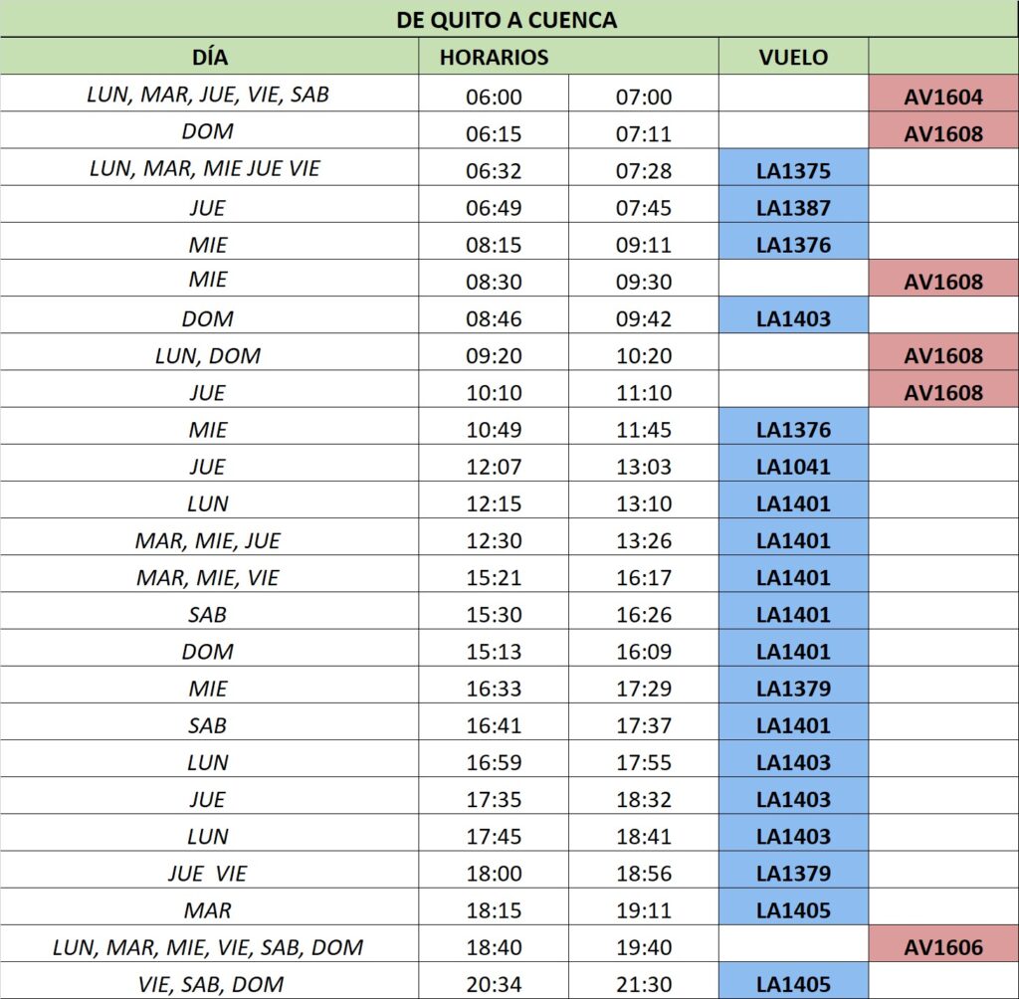Select the blue LA1375 flight cell
Screen dimensions: 1019x999
coord(793,170)
